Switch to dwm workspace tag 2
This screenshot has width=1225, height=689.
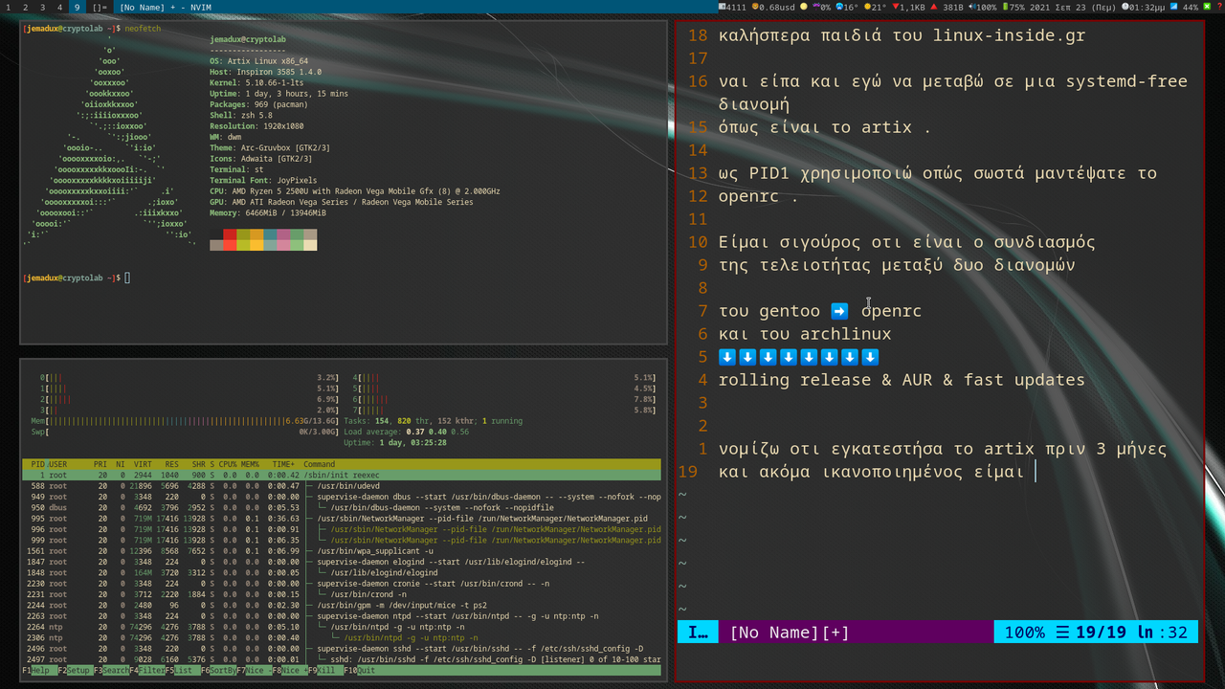pyautogui.click(x=26, y=7)
